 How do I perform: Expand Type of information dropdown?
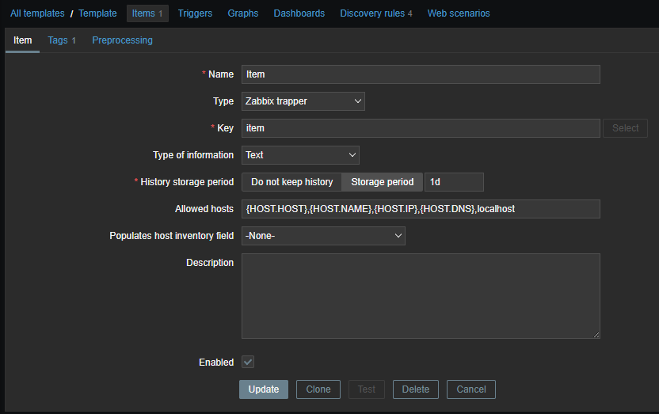300,155
